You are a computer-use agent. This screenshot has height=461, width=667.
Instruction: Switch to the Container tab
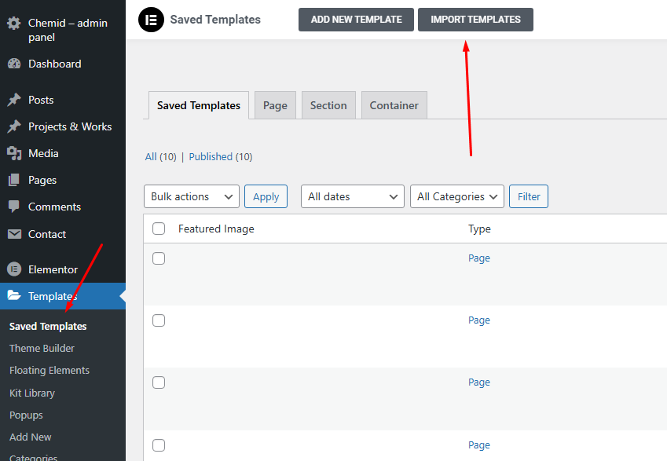pos(394,105)
